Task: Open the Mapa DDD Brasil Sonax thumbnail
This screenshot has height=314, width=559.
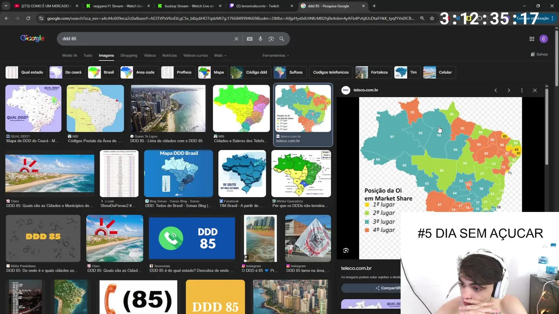Action: click(x=179, y=174)
